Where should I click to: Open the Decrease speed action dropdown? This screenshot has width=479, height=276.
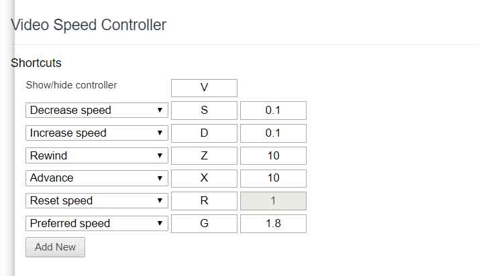(97, 111)
